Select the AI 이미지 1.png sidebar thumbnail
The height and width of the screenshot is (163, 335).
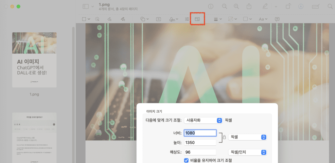34,60
